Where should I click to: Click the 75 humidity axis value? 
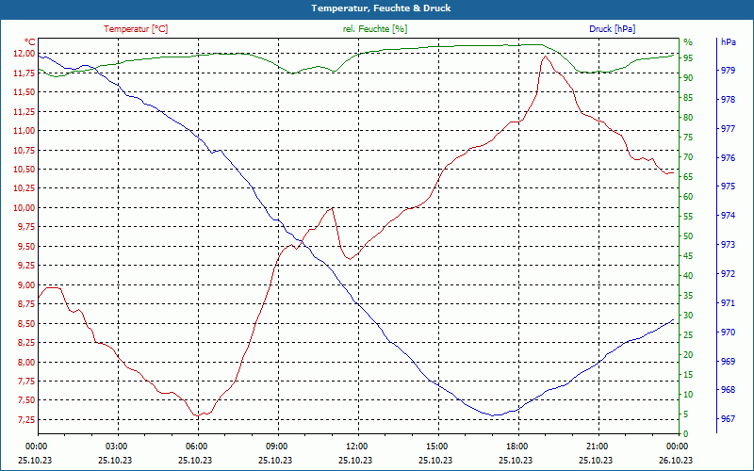pyautogui.click(x=688, y=137)
